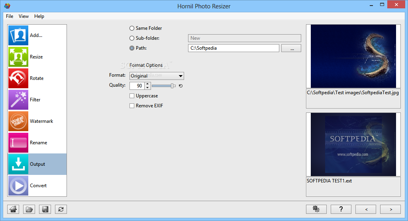408x221 pixels.
Task: Click the browse ... button beside path
Action: (291, 48)
